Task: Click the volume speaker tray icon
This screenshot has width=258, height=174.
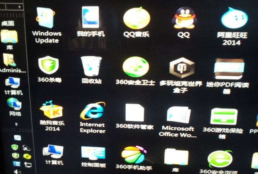Action: pos(17,172)
